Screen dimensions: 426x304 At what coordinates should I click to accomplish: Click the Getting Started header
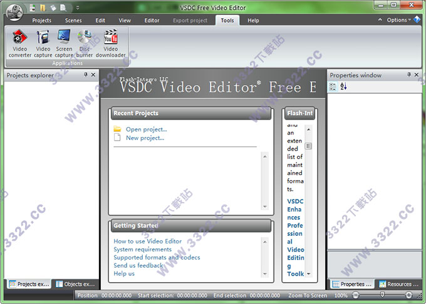click(x=191, y=226)
